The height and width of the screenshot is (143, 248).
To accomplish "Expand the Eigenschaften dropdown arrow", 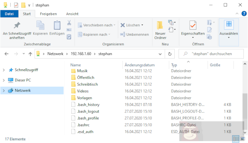I will coord(193,38).
